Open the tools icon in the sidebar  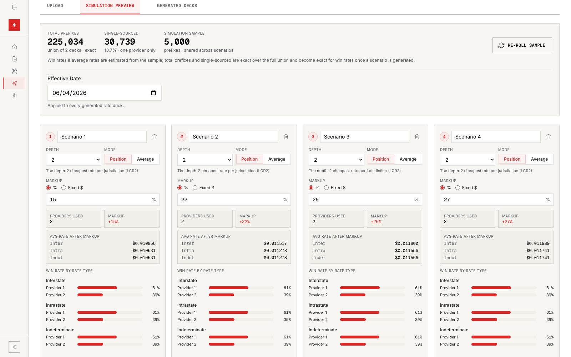[x=15, y=71]
